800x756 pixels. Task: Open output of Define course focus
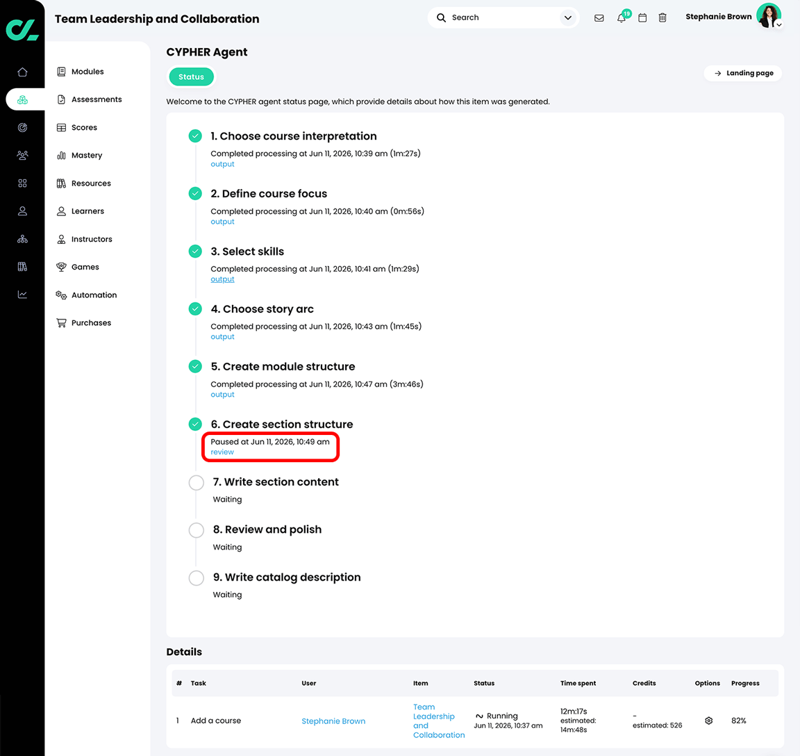click(222, 222)
